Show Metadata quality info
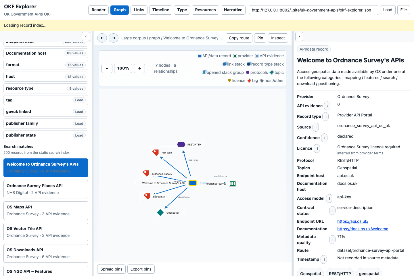The image size is (414, 276). coord(332,239)
